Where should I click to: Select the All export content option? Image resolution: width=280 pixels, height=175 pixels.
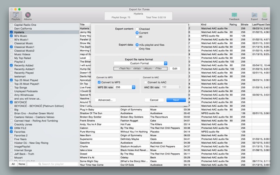137,37
